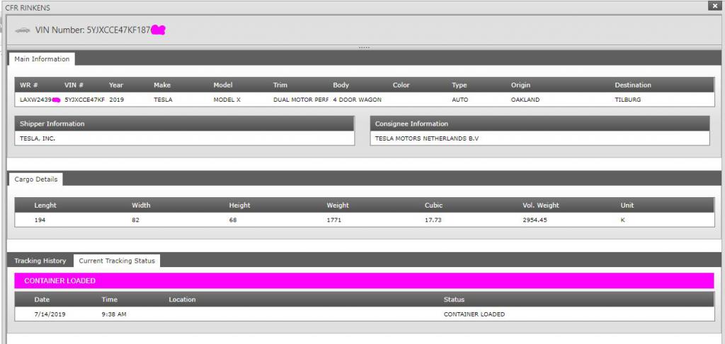The height and width of the screenshot is (344, 725).
Task: Click the dotted splitter handle below VIN header
Action: [x=363, y=47]
